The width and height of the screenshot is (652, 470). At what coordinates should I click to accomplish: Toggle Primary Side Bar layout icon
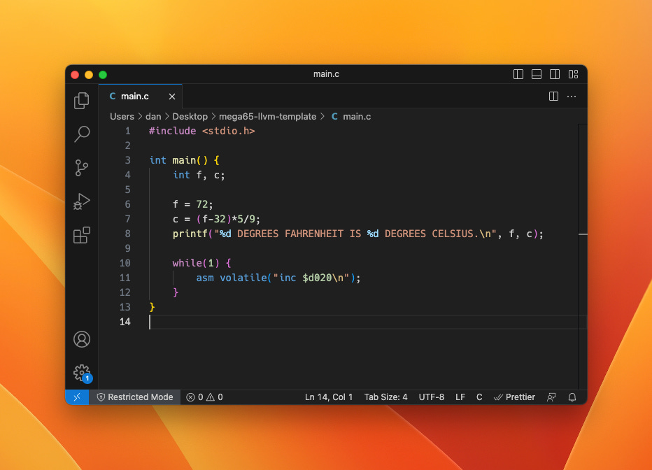click(518, 74)
